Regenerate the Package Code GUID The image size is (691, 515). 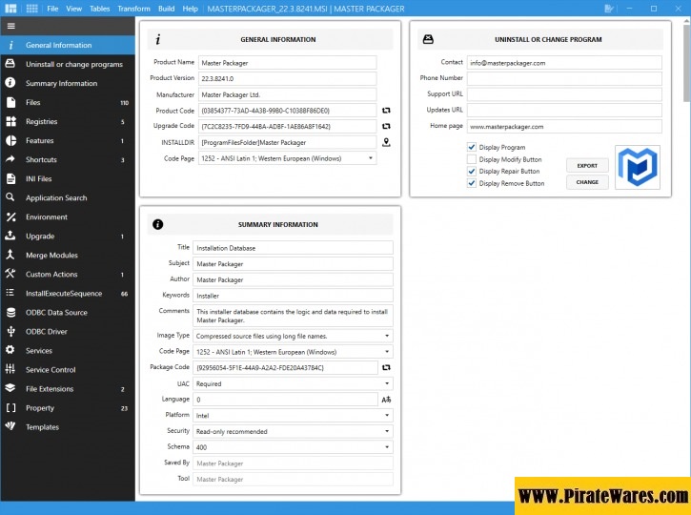point(386,367)
